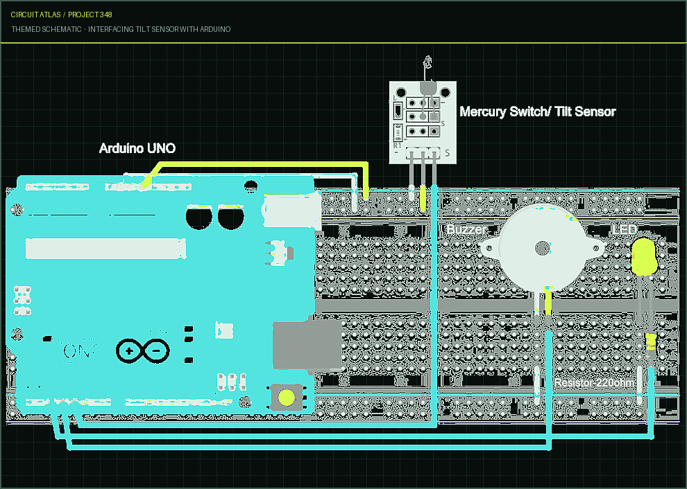Click the 'Buzzer' label

(x=466, y=229)
